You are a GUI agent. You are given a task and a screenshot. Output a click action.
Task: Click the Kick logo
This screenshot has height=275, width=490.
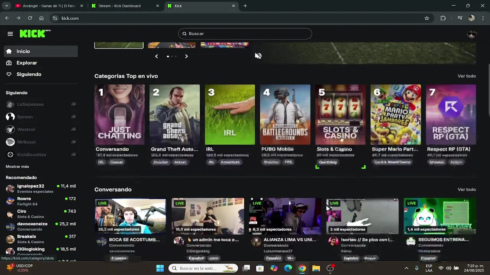[x=35, y=34]
